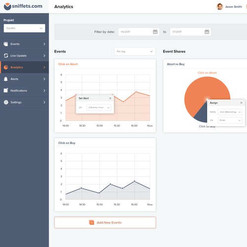247x247 pixels.
Task: Open the Live Update menu item
Action: tap(24, 56)
